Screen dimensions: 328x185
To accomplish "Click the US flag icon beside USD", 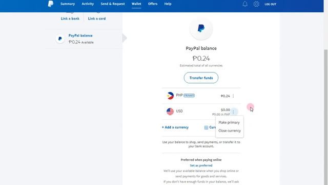I will tap(170, 112).
